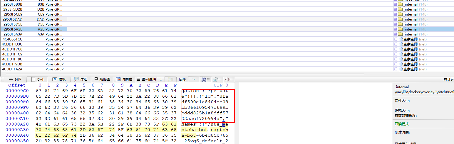The width and height of the screenshot is (454, 144).
Task: Select 空余空间 (net) in the 4CDD1F19C row
Action: pos(415,59)
